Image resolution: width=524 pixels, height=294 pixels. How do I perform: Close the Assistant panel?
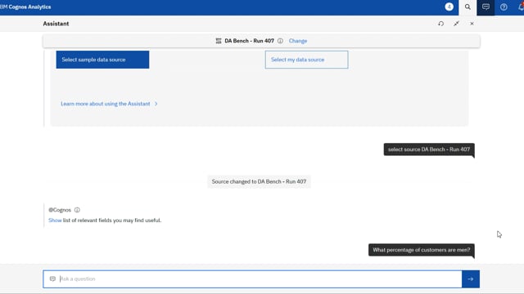(x=472, y=24)
